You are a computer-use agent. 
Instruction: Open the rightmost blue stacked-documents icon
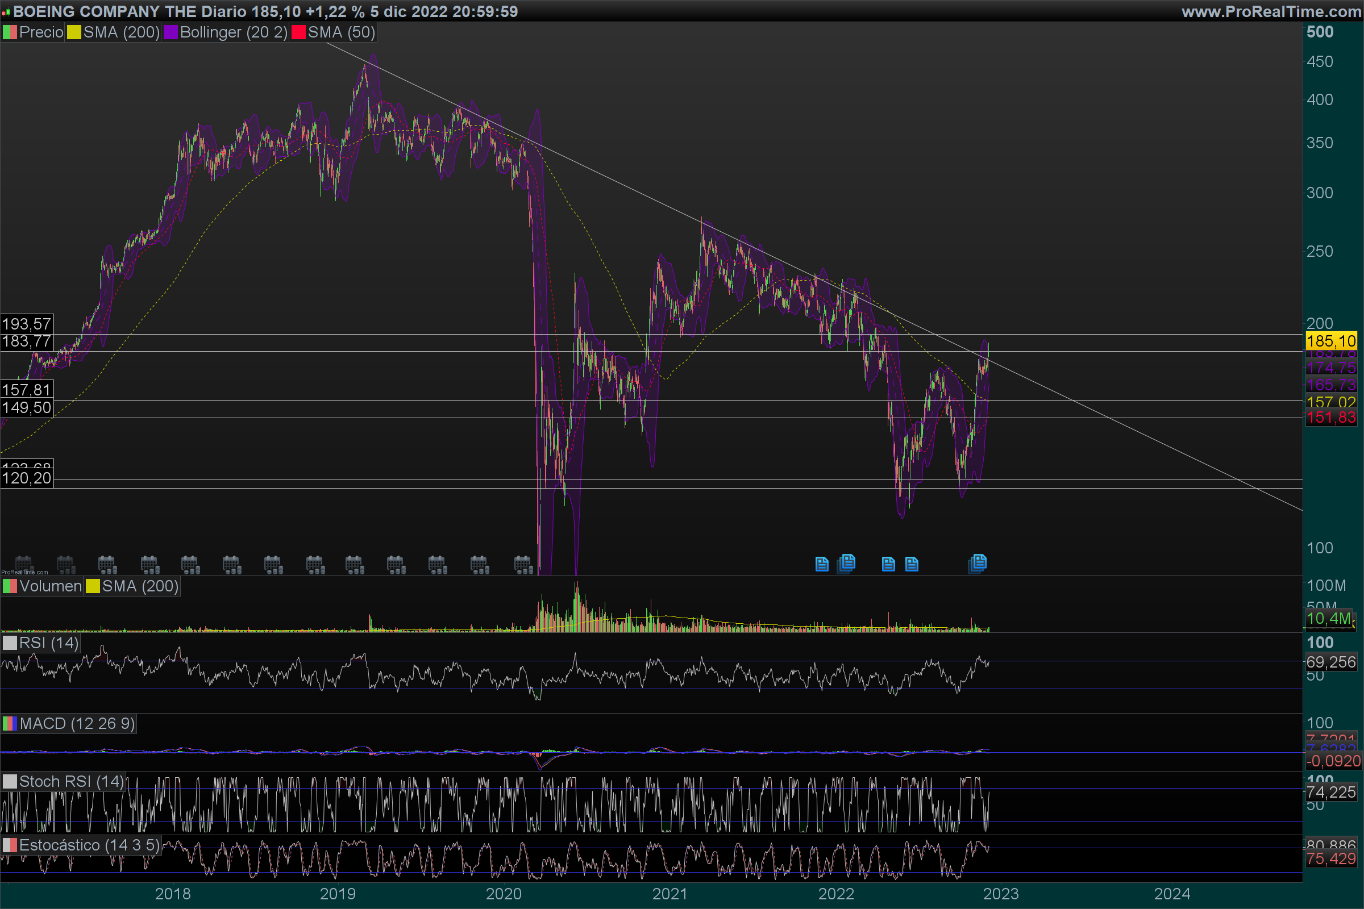click(977, 563)
